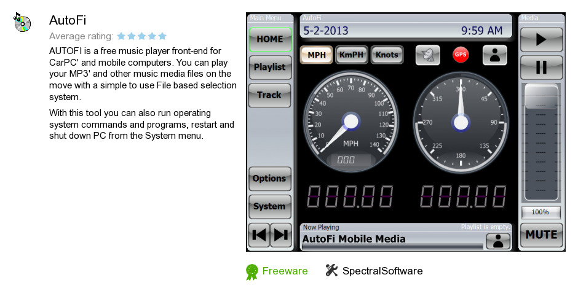The width and height of the screenshot is (578, 299).
Task: Click the volume slider handle
Action: 541,96
